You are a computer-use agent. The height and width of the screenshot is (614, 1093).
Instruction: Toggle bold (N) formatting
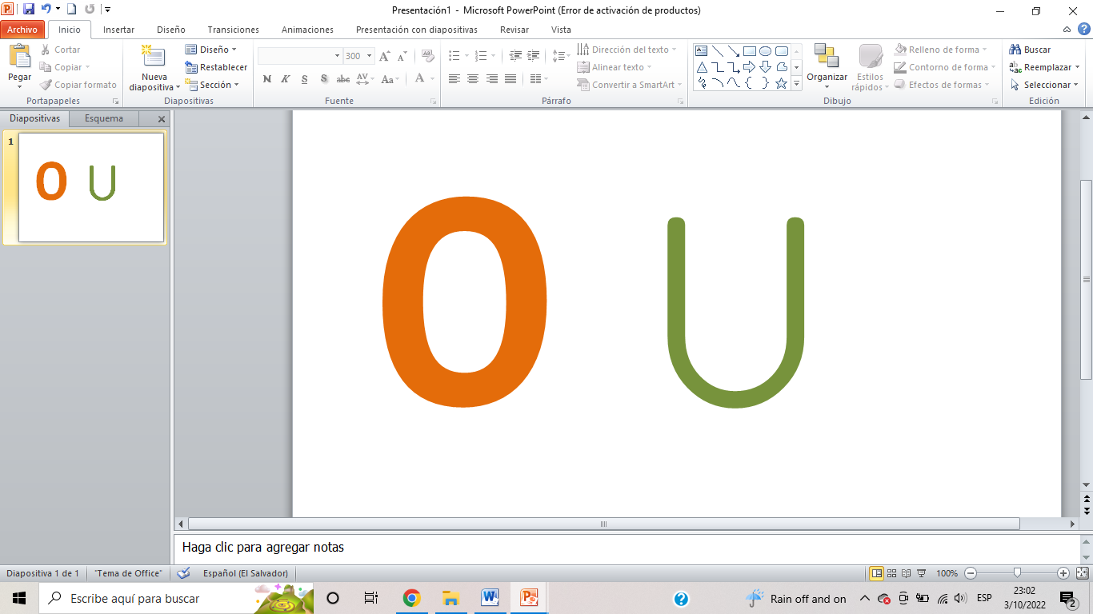(x=266, y=79)
